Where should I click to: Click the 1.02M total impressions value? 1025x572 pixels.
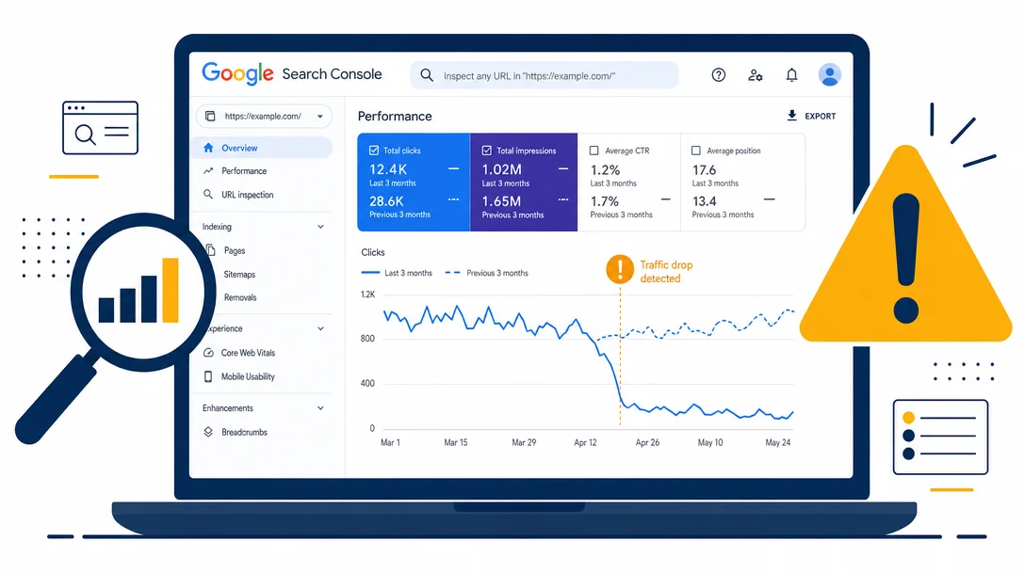click(501, 169)
